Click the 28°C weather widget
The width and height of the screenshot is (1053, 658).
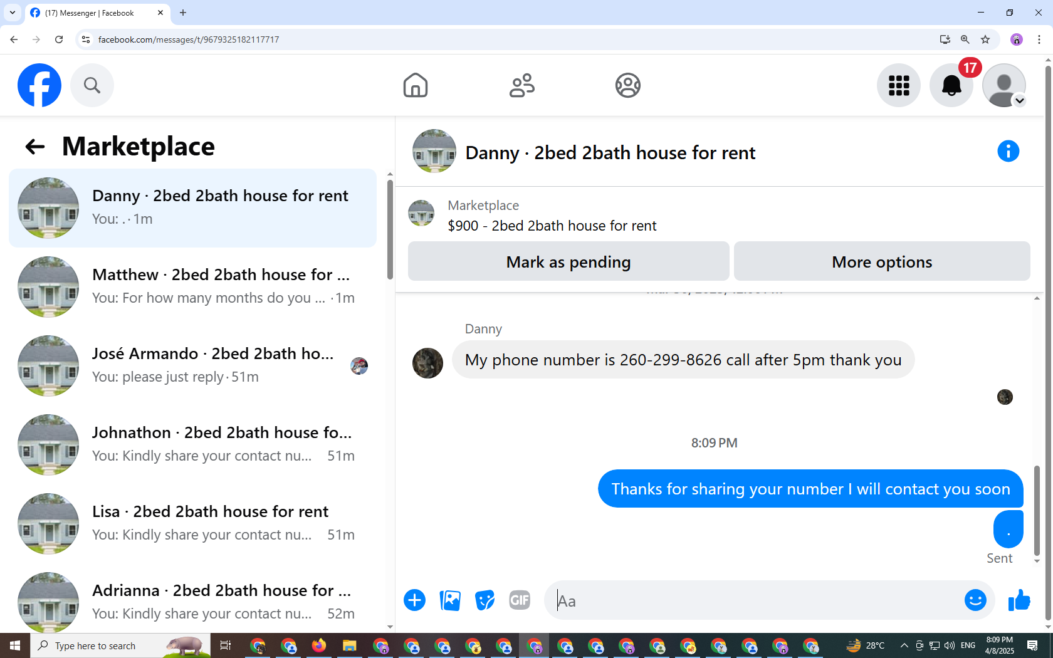[866, 645]
